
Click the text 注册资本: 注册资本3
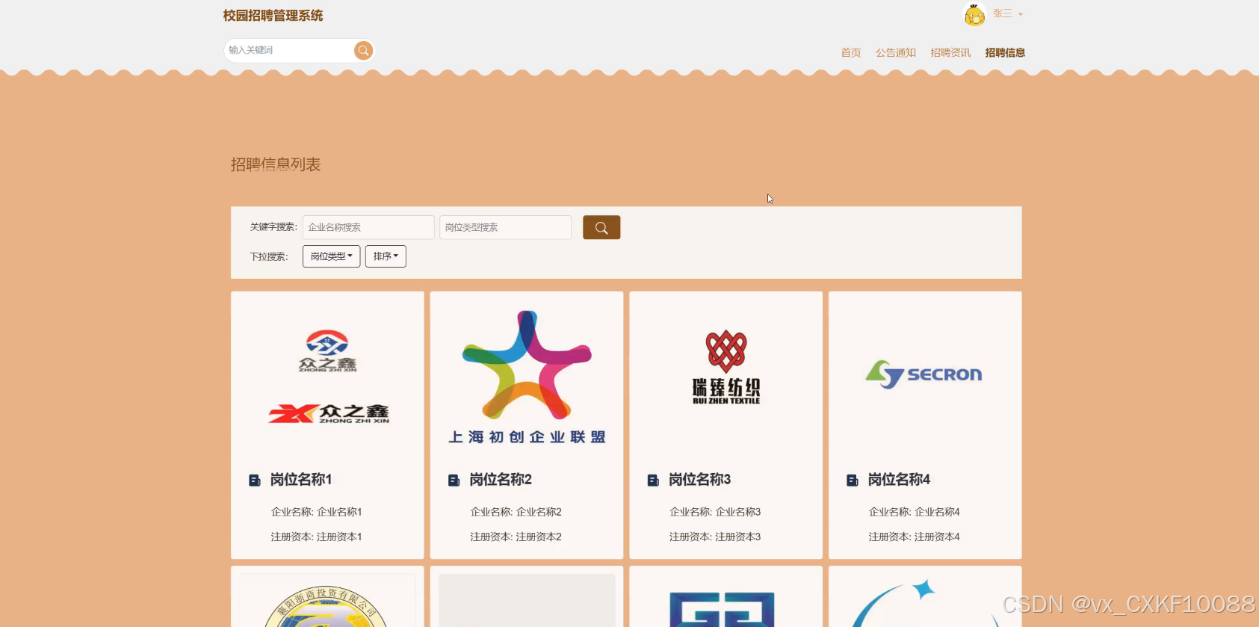click(715, 537)
